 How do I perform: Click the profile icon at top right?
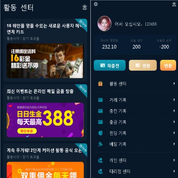point(174,4)
